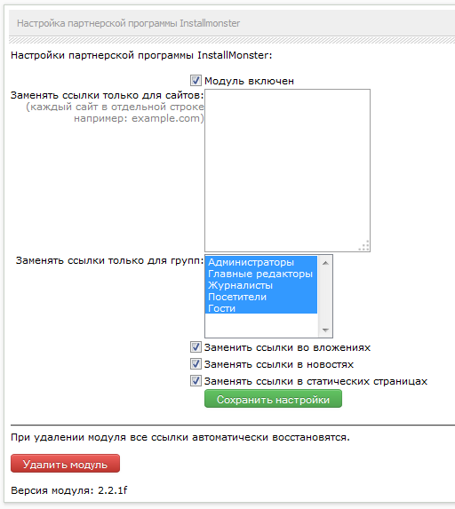Select "Администраторы" in groups list
The height and width of the screenshot is (509, 455).
pyautogui.click(x=261, y=262)
